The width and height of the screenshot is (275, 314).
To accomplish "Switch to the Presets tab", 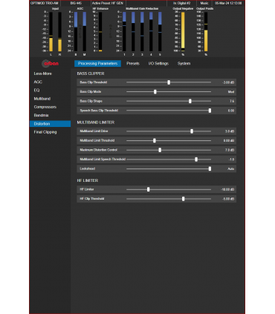I will tap(133, 64).
